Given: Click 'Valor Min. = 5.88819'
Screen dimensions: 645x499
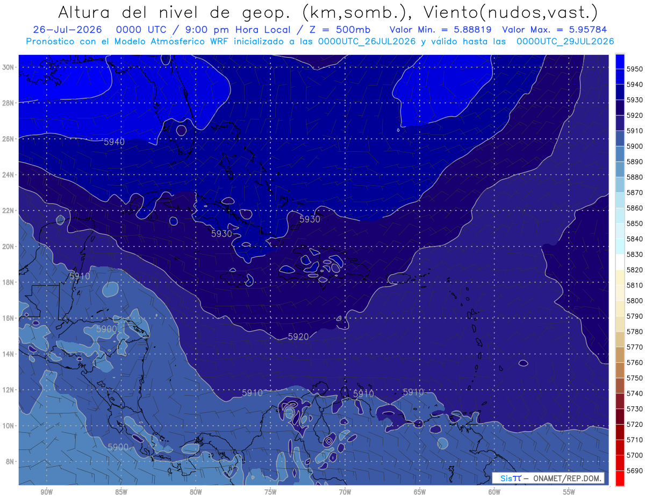Looking at the screenshot, I should [x=440, y=30].
